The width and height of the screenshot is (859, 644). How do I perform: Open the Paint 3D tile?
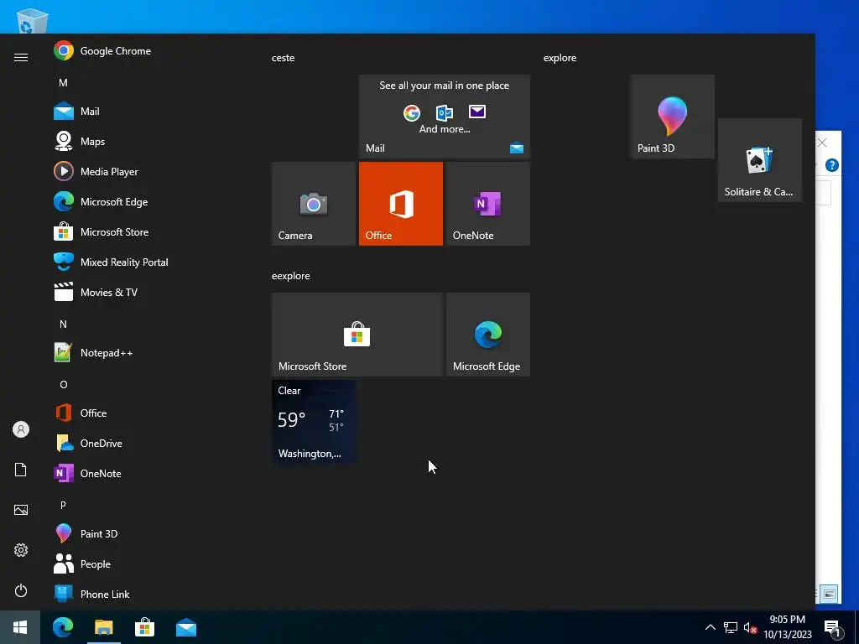pyautogui.click(x=672, y=117)
